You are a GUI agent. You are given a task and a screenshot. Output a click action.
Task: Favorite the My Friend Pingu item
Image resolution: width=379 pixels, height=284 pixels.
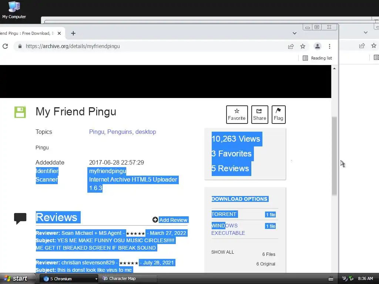237,115
